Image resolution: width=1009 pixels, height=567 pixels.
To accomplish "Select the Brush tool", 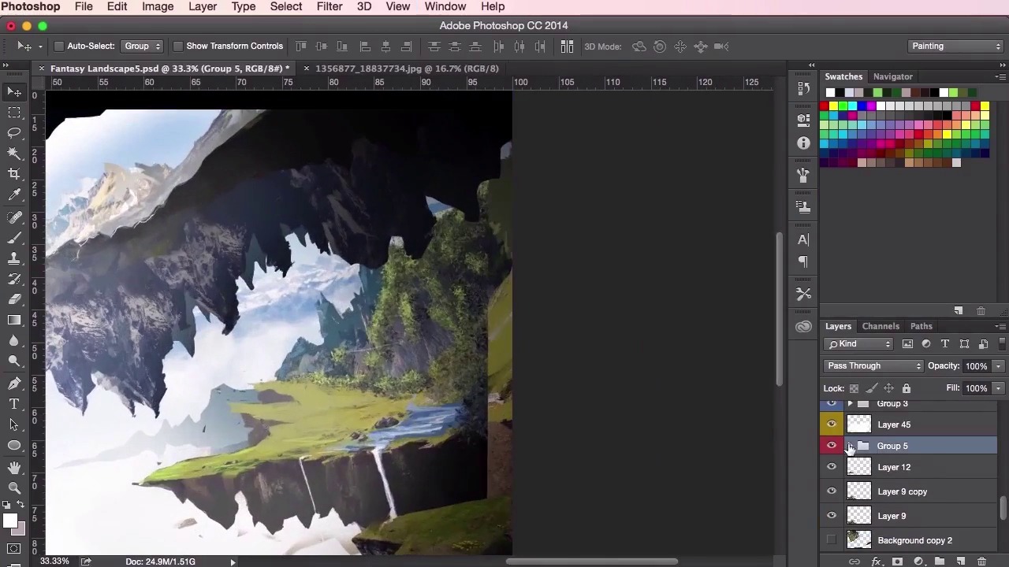I will [14, 238].
